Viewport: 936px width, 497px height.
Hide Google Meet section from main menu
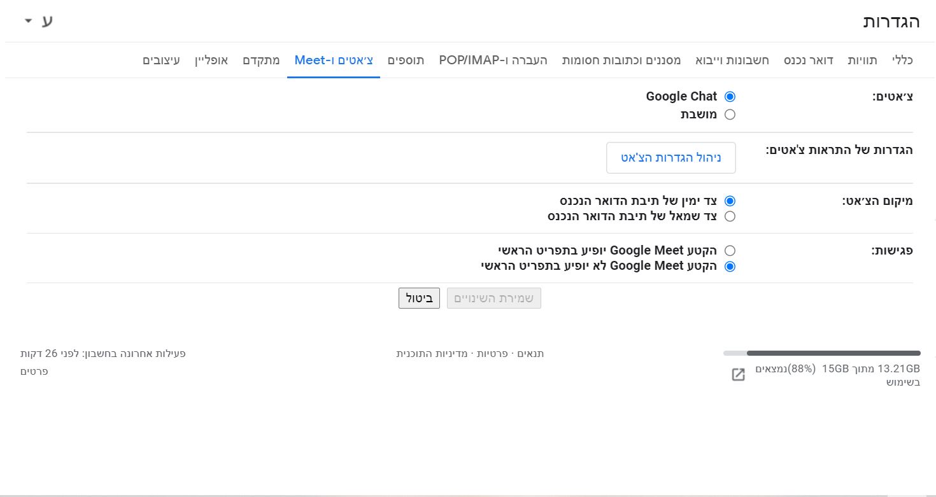click(x=730, y=267)
